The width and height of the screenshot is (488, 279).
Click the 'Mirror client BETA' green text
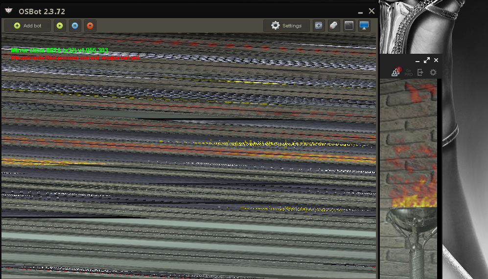point(59,50)
